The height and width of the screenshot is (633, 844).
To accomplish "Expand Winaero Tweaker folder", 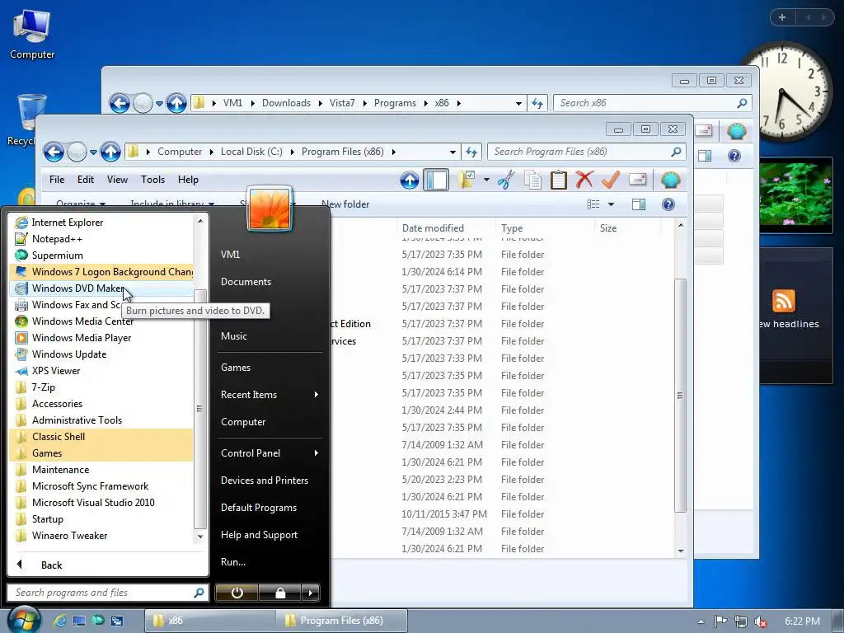I will (102, 536).
